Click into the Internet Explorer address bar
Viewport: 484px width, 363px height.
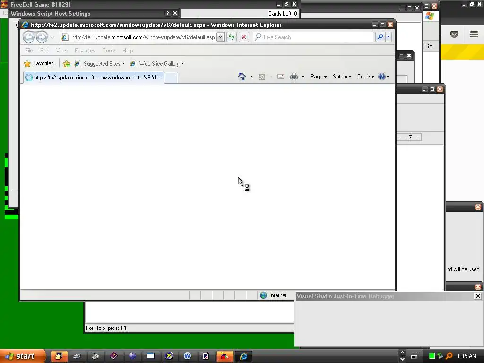143,37
